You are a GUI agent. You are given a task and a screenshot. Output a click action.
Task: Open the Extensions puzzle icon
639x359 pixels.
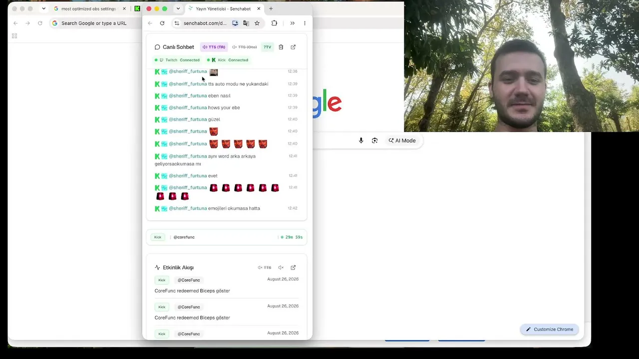[x=274, y=23]
